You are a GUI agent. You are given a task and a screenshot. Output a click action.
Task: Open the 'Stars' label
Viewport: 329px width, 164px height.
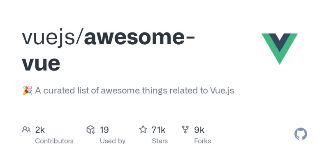coord(160,141)
